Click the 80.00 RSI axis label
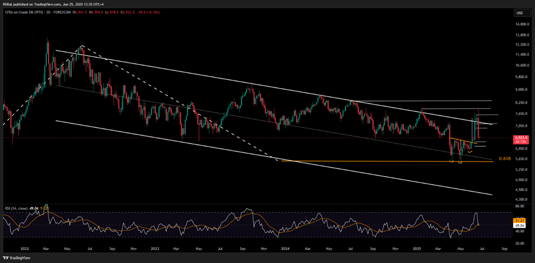Viewport: 535px width, 263px height. (518, 206)
